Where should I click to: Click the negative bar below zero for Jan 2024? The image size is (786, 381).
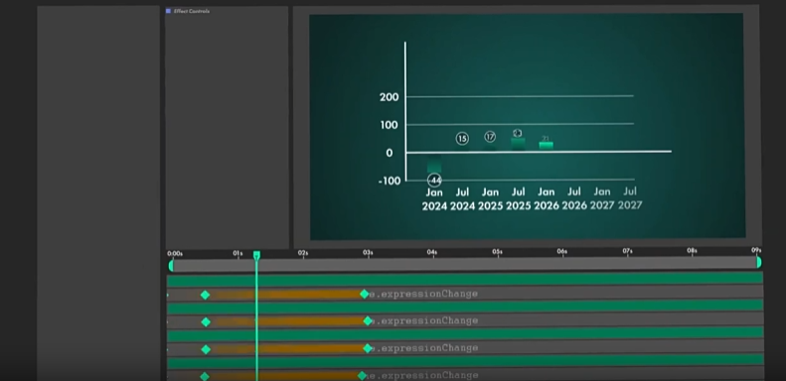point(434,163)
